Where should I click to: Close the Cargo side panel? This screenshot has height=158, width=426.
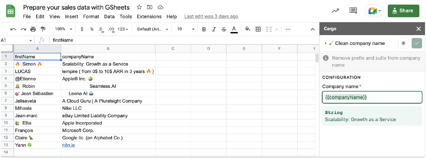pyautogui.click(x=419, y=29)
